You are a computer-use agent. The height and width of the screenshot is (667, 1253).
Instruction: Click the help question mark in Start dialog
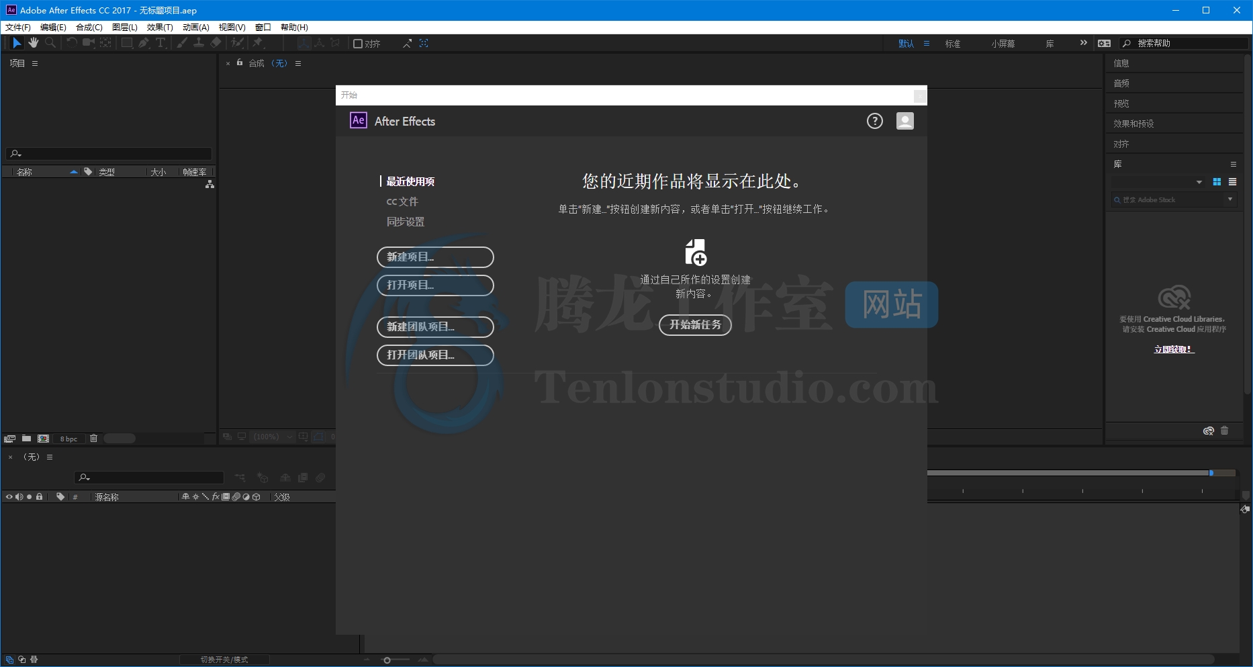(875, 121)
